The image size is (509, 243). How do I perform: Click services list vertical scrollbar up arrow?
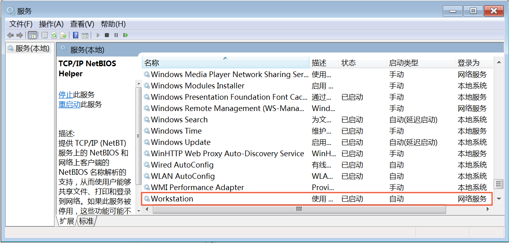(x=499, y=62)
